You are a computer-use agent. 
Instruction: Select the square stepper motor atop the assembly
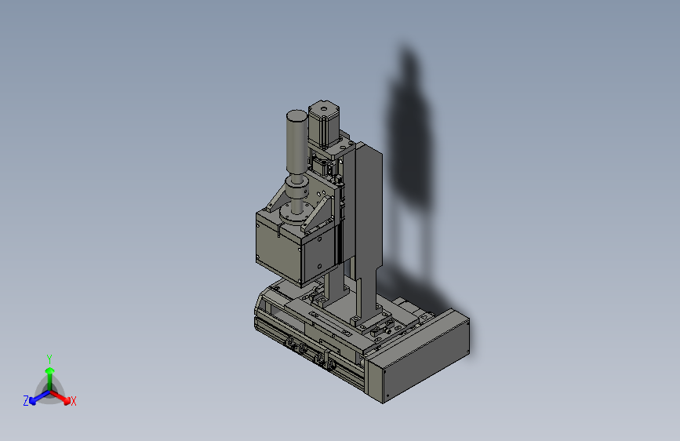pos(324,124)
